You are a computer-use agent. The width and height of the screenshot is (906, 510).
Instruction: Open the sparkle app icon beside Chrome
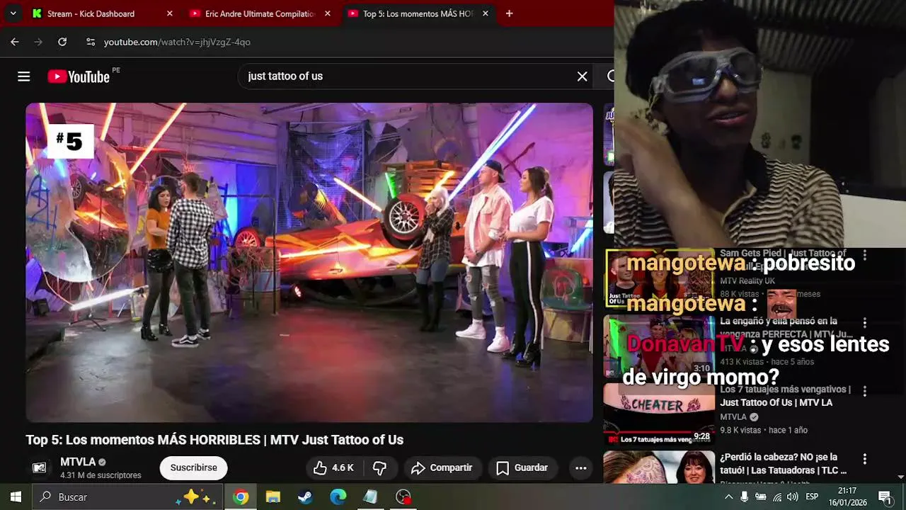pos(195,497)
